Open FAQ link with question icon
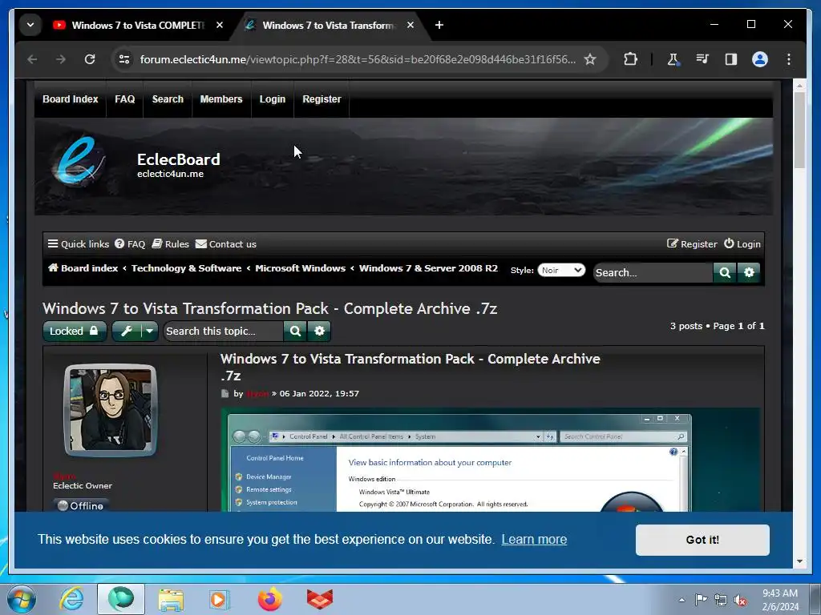Image resolution: width=821 pixels, height=615 pixels. pyautogui.click(x=130, y=244)
